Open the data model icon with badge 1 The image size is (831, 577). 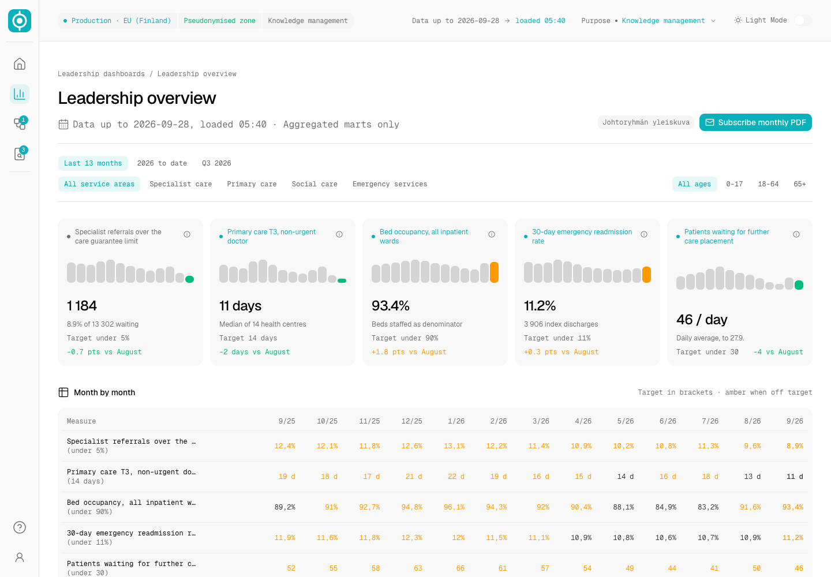click(x=20, y=123)
